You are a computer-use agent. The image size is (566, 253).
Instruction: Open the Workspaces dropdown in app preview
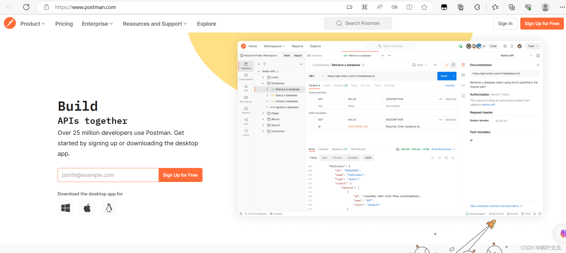(x=274, y=46)
